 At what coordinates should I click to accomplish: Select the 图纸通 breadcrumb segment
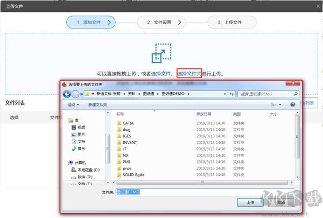[149, 94]
